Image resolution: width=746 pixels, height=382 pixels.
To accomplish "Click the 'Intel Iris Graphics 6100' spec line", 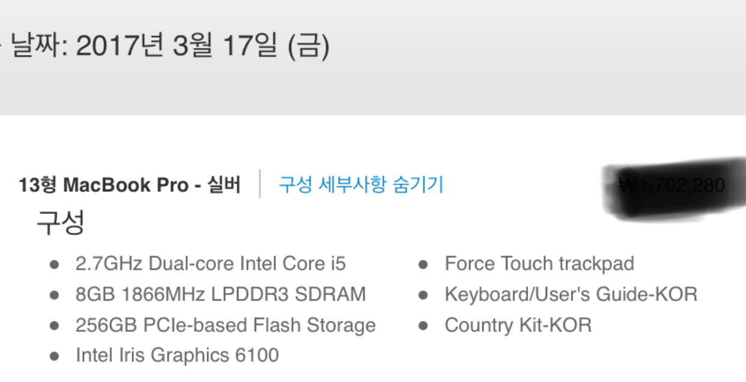I will point(177,355).
